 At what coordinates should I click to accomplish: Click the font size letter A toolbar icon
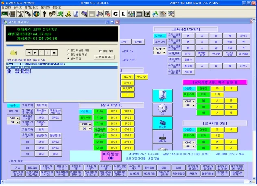click(x=155, y=14)
